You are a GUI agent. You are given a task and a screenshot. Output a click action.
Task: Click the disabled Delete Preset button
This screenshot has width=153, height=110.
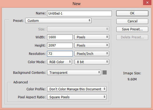coord(132,37)
